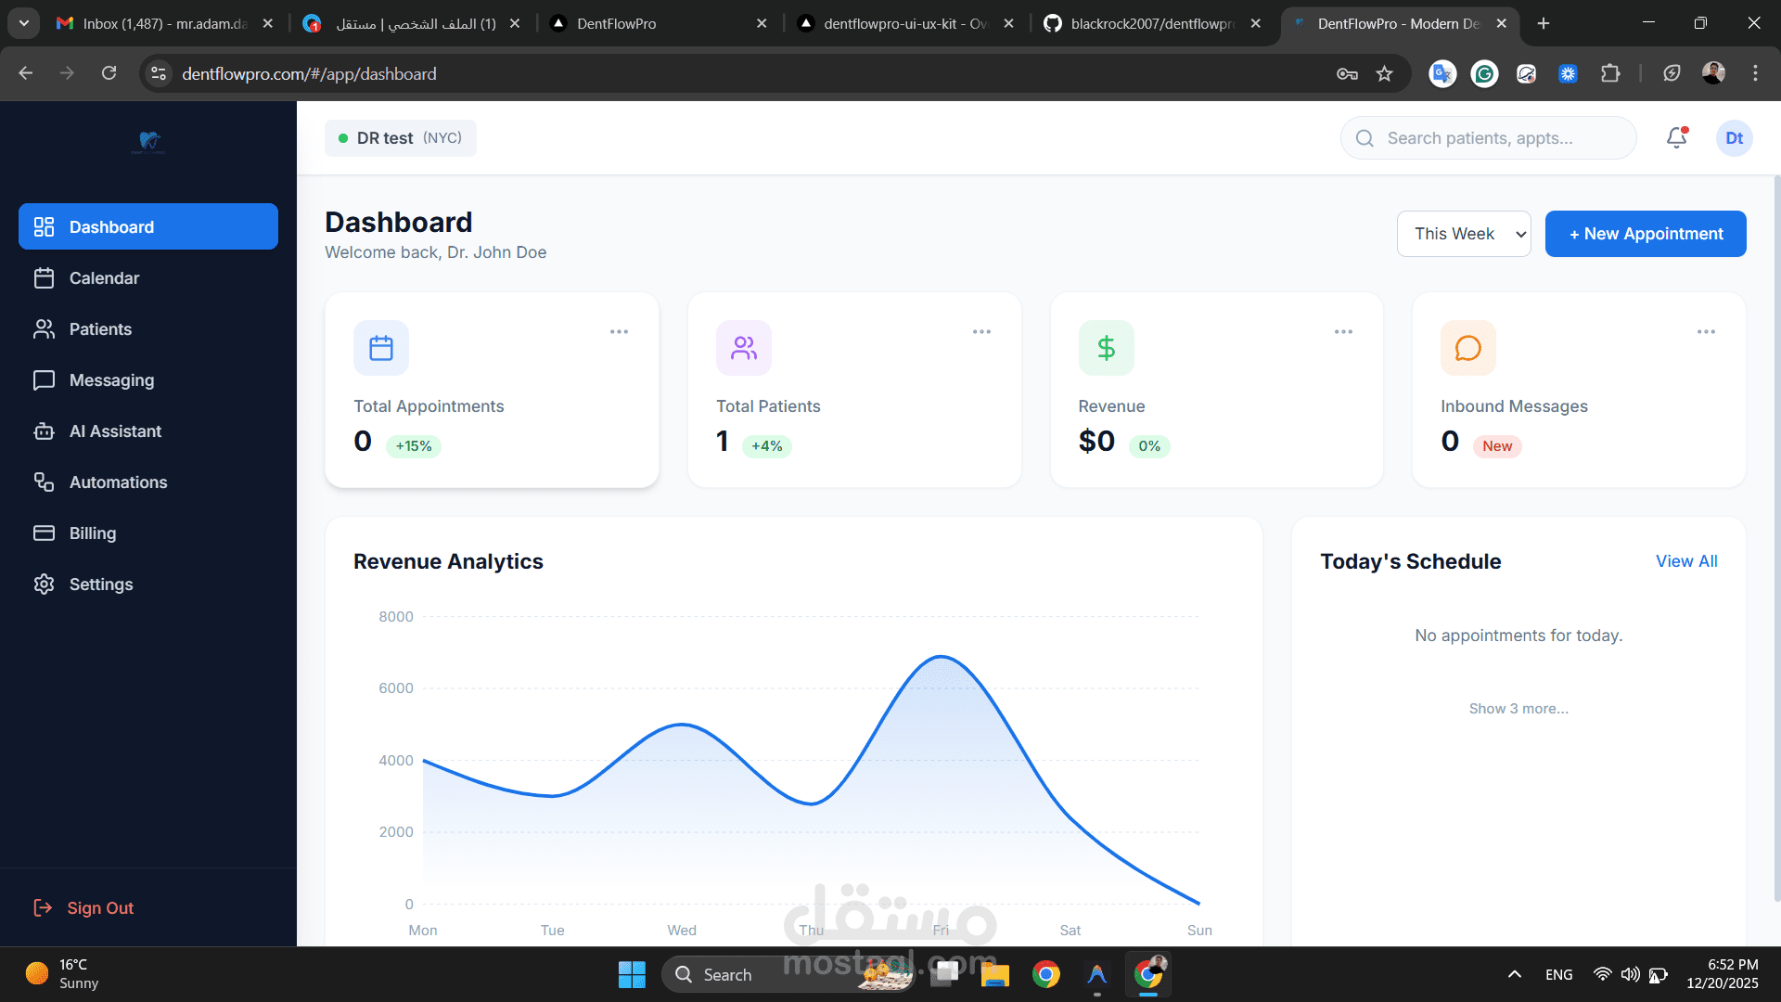Open the Revenue card three-dot menu

point(1343,331)
